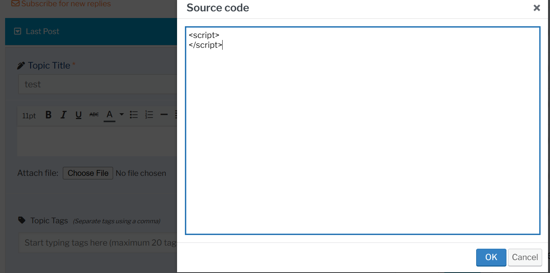Click the Choose File button

(x=88, y=173)
